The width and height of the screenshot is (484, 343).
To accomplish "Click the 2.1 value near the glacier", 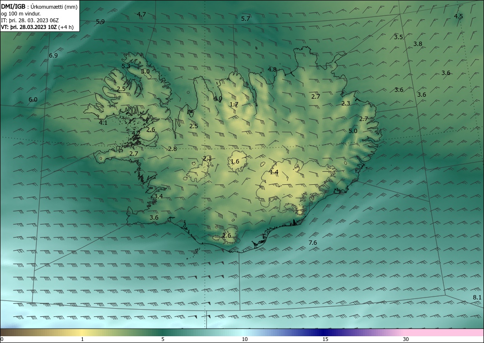I will point(207,159).
